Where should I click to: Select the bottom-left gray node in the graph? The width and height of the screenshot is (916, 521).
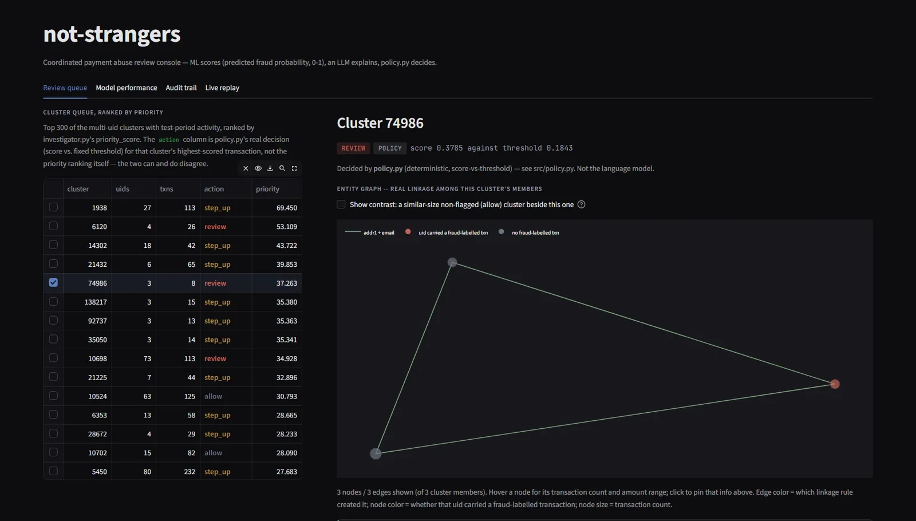click(x=376, y=453)
